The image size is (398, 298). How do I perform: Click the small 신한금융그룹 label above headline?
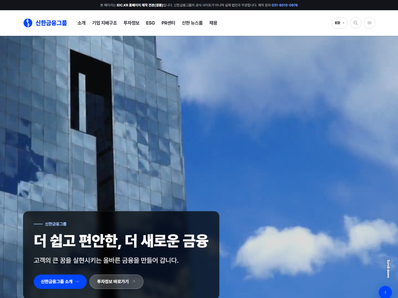click(x=56, y=224)
